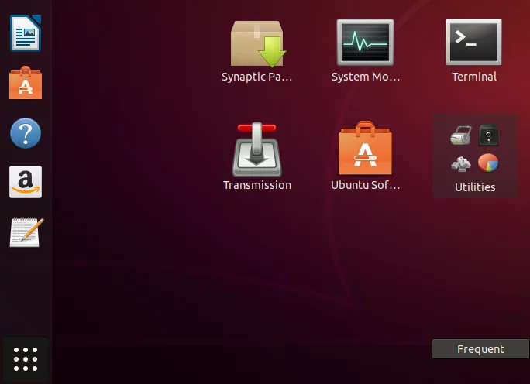
Task: Launch Ubuntu Software from the dock
Action: coord(26,83)
